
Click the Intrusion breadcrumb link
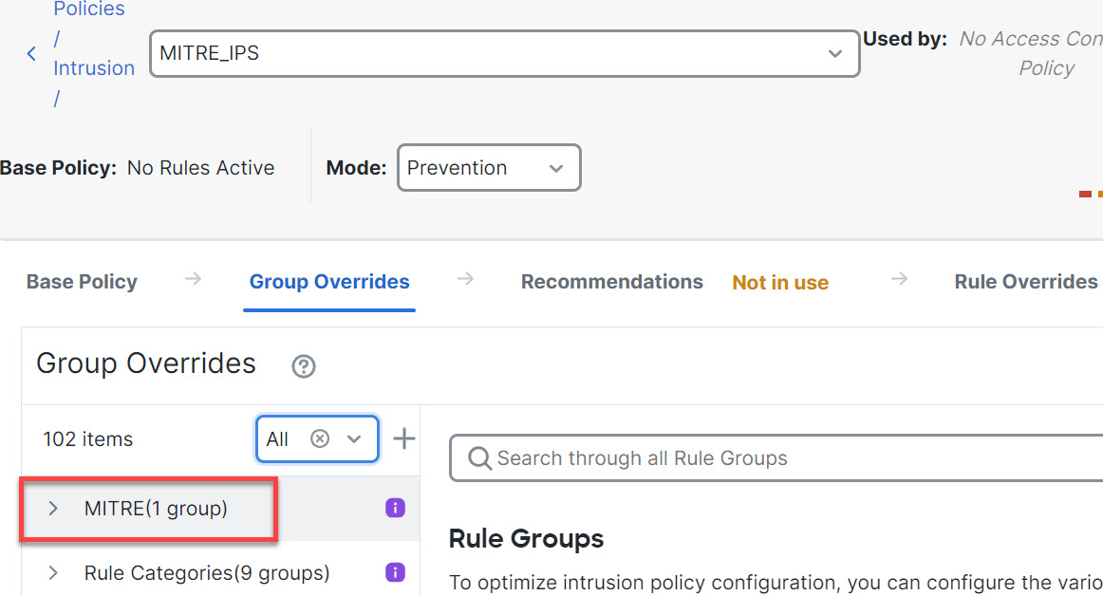[94, 68]
